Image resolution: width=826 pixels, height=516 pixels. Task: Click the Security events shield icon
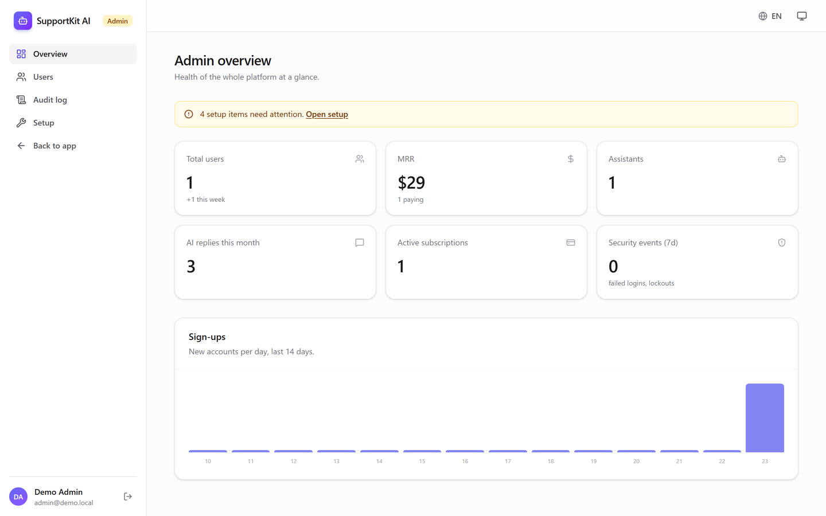coord(782,243)
